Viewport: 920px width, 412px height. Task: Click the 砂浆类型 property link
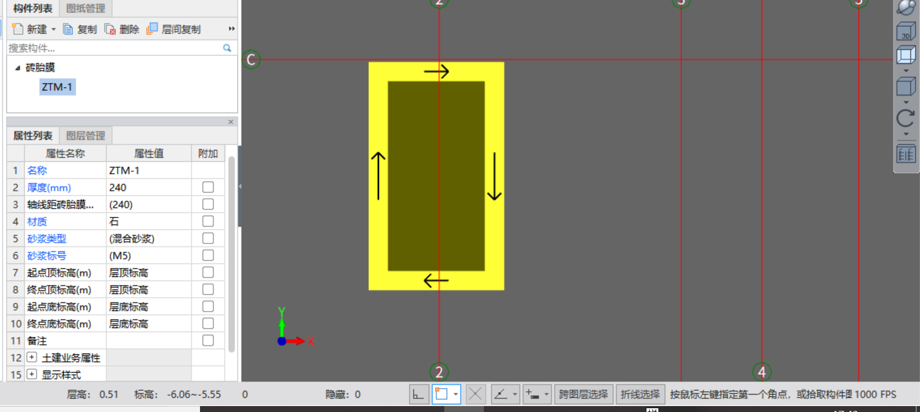pos(46,238)
